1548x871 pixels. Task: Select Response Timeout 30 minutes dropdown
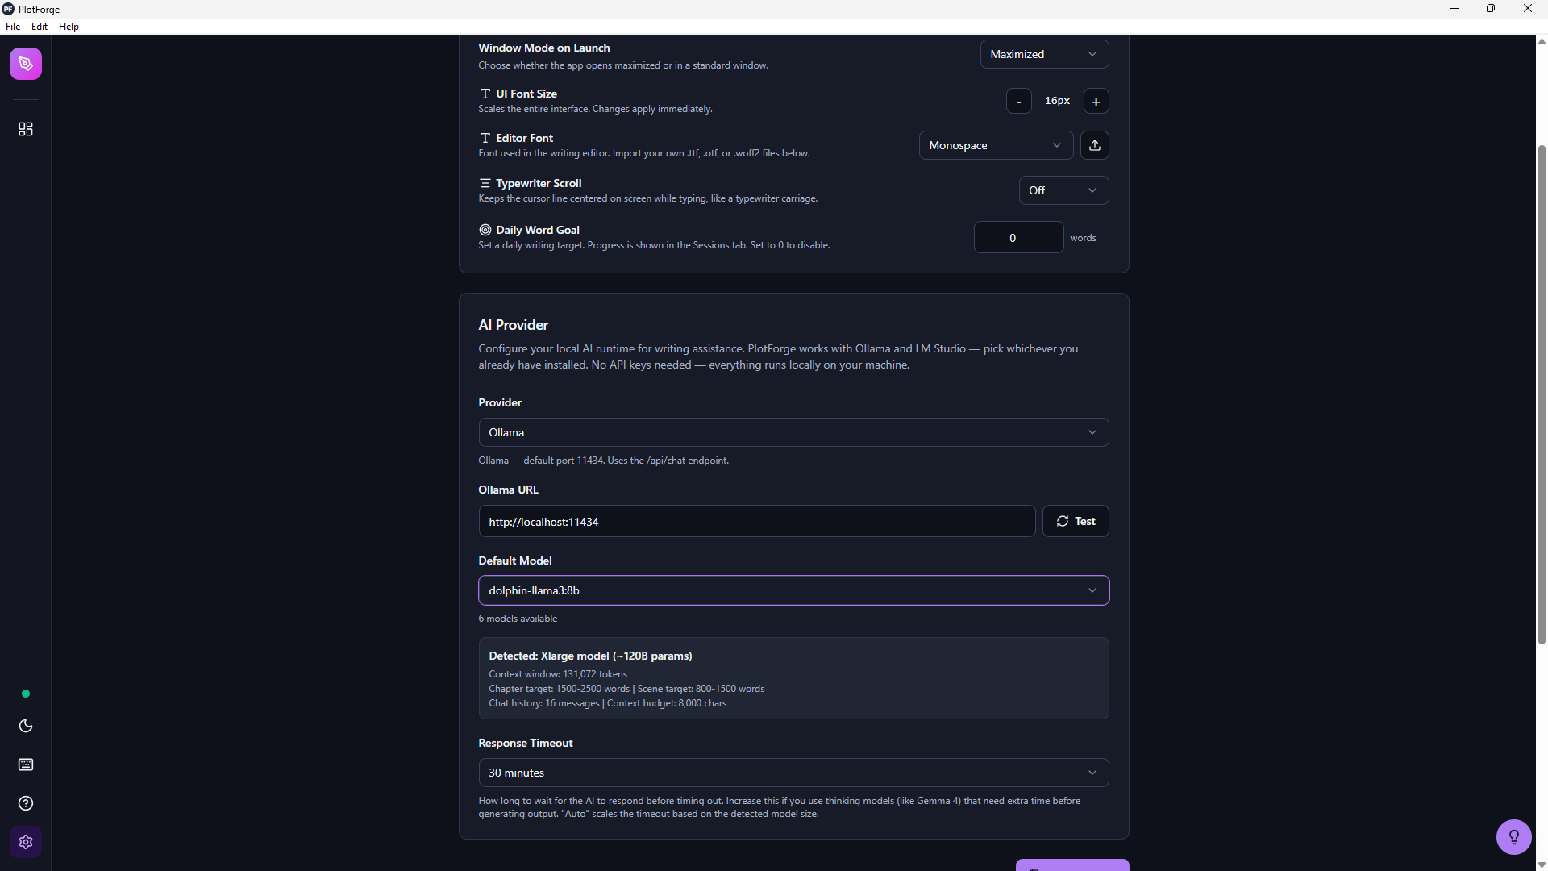click(x=794, y=773)
